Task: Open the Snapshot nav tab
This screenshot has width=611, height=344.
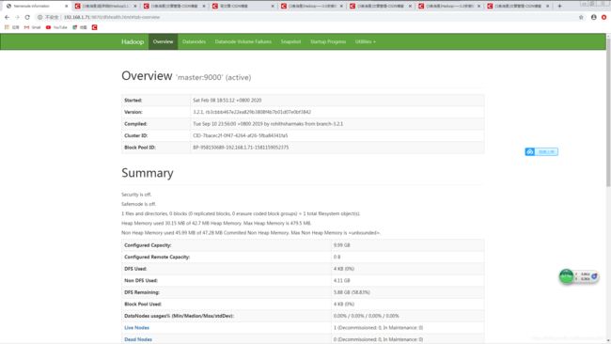Action: 290,41
